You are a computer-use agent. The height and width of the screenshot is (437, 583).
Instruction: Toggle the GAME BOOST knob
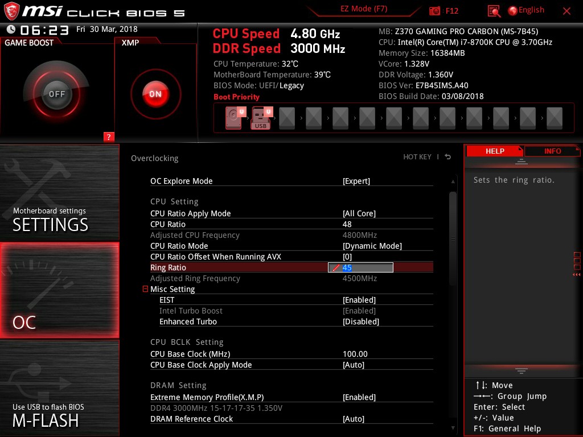(56, 94)
